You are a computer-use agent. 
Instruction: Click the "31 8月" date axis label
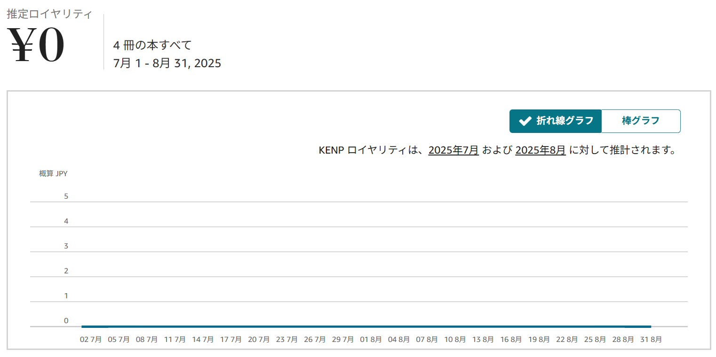click(x=650, y=340)
